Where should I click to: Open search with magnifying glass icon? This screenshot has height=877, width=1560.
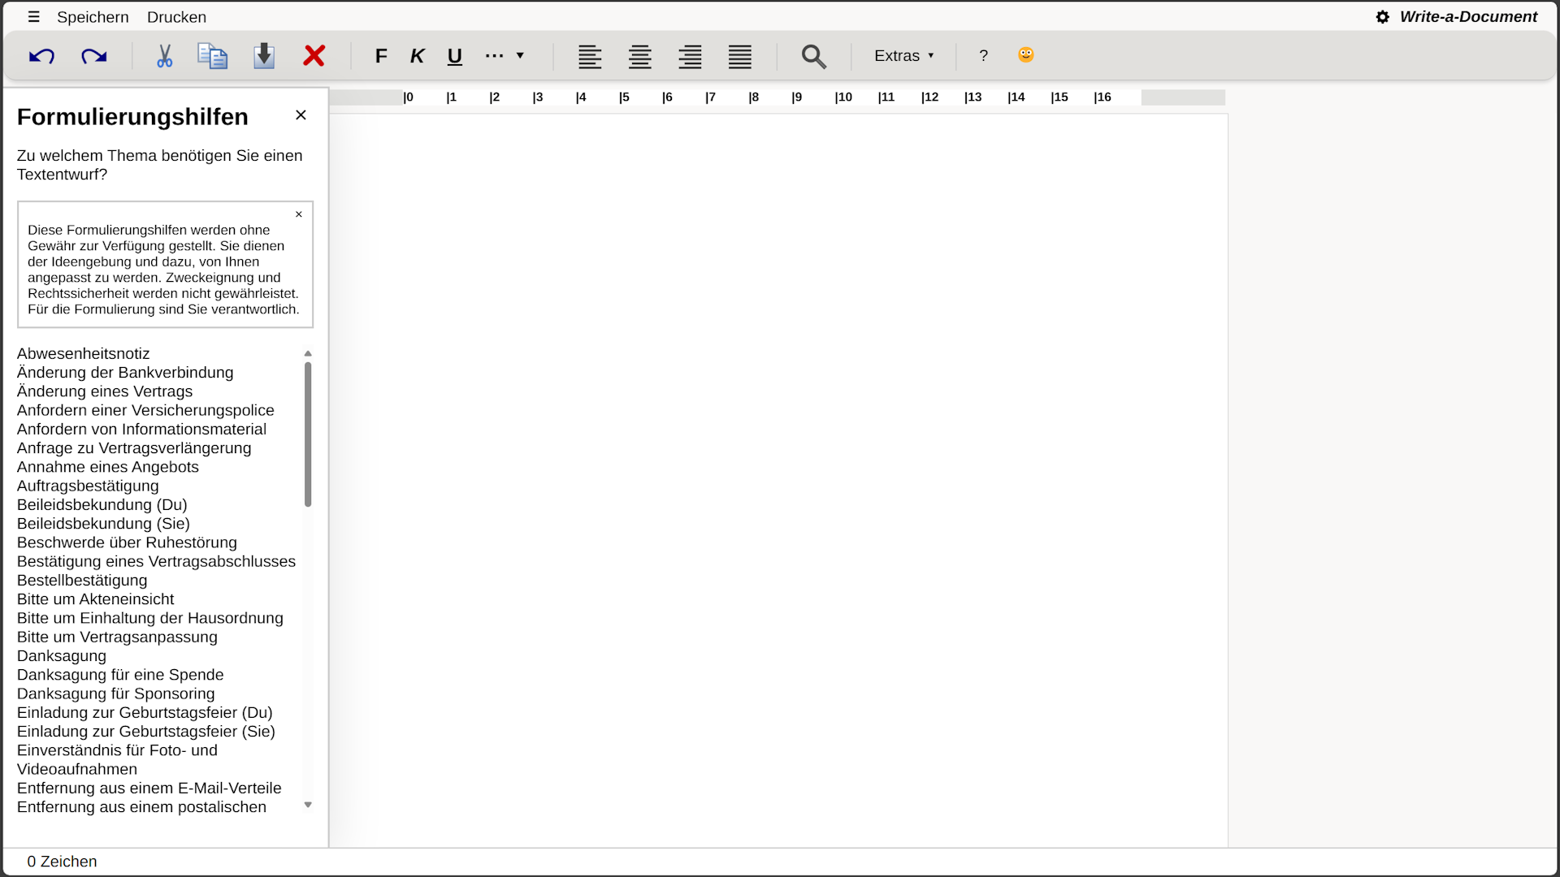click(x=813, y=56)
